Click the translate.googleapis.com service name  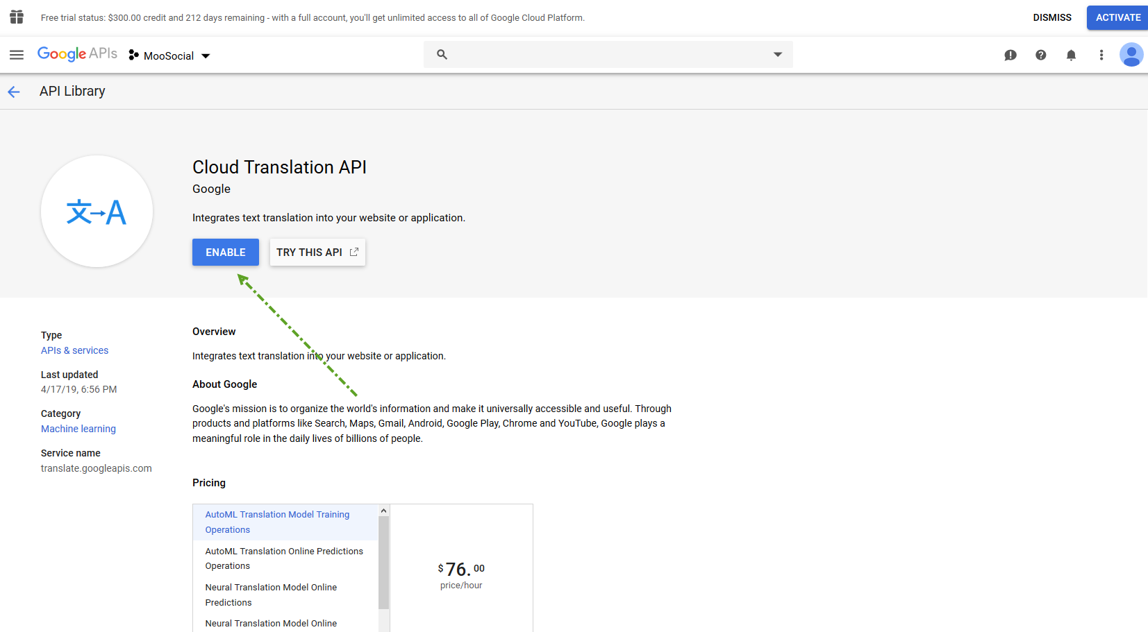click(x=97, y=468)
